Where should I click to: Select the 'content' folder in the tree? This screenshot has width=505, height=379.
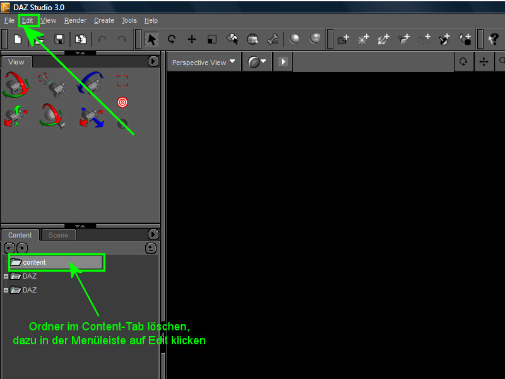(56, 262)
